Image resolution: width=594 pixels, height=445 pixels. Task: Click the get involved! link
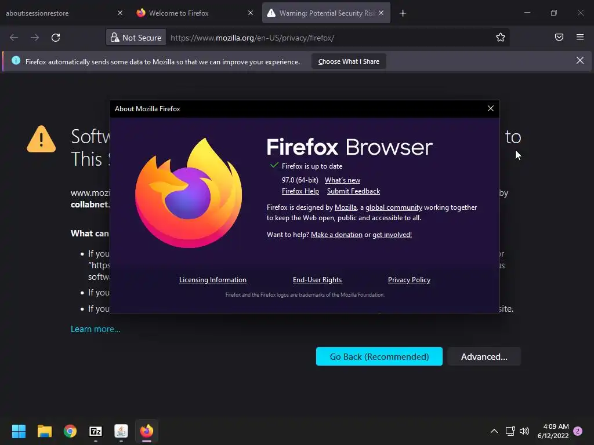[392, 235]
